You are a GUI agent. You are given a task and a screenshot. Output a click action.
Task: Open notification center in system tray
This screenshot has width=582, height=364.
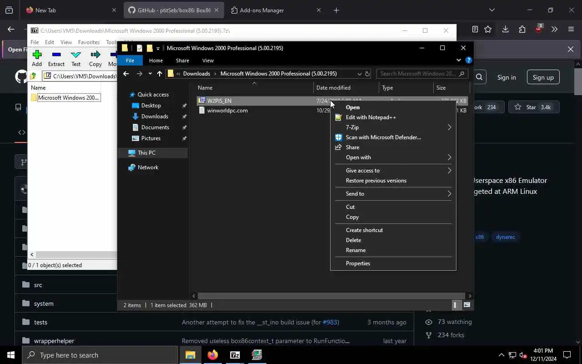[x=567, y=355]
